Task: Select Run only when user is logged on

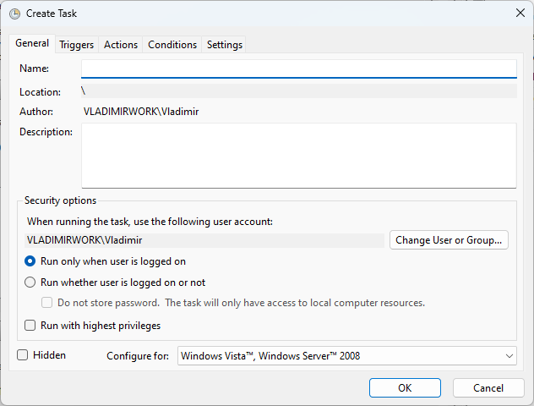Action: (30, 262)
